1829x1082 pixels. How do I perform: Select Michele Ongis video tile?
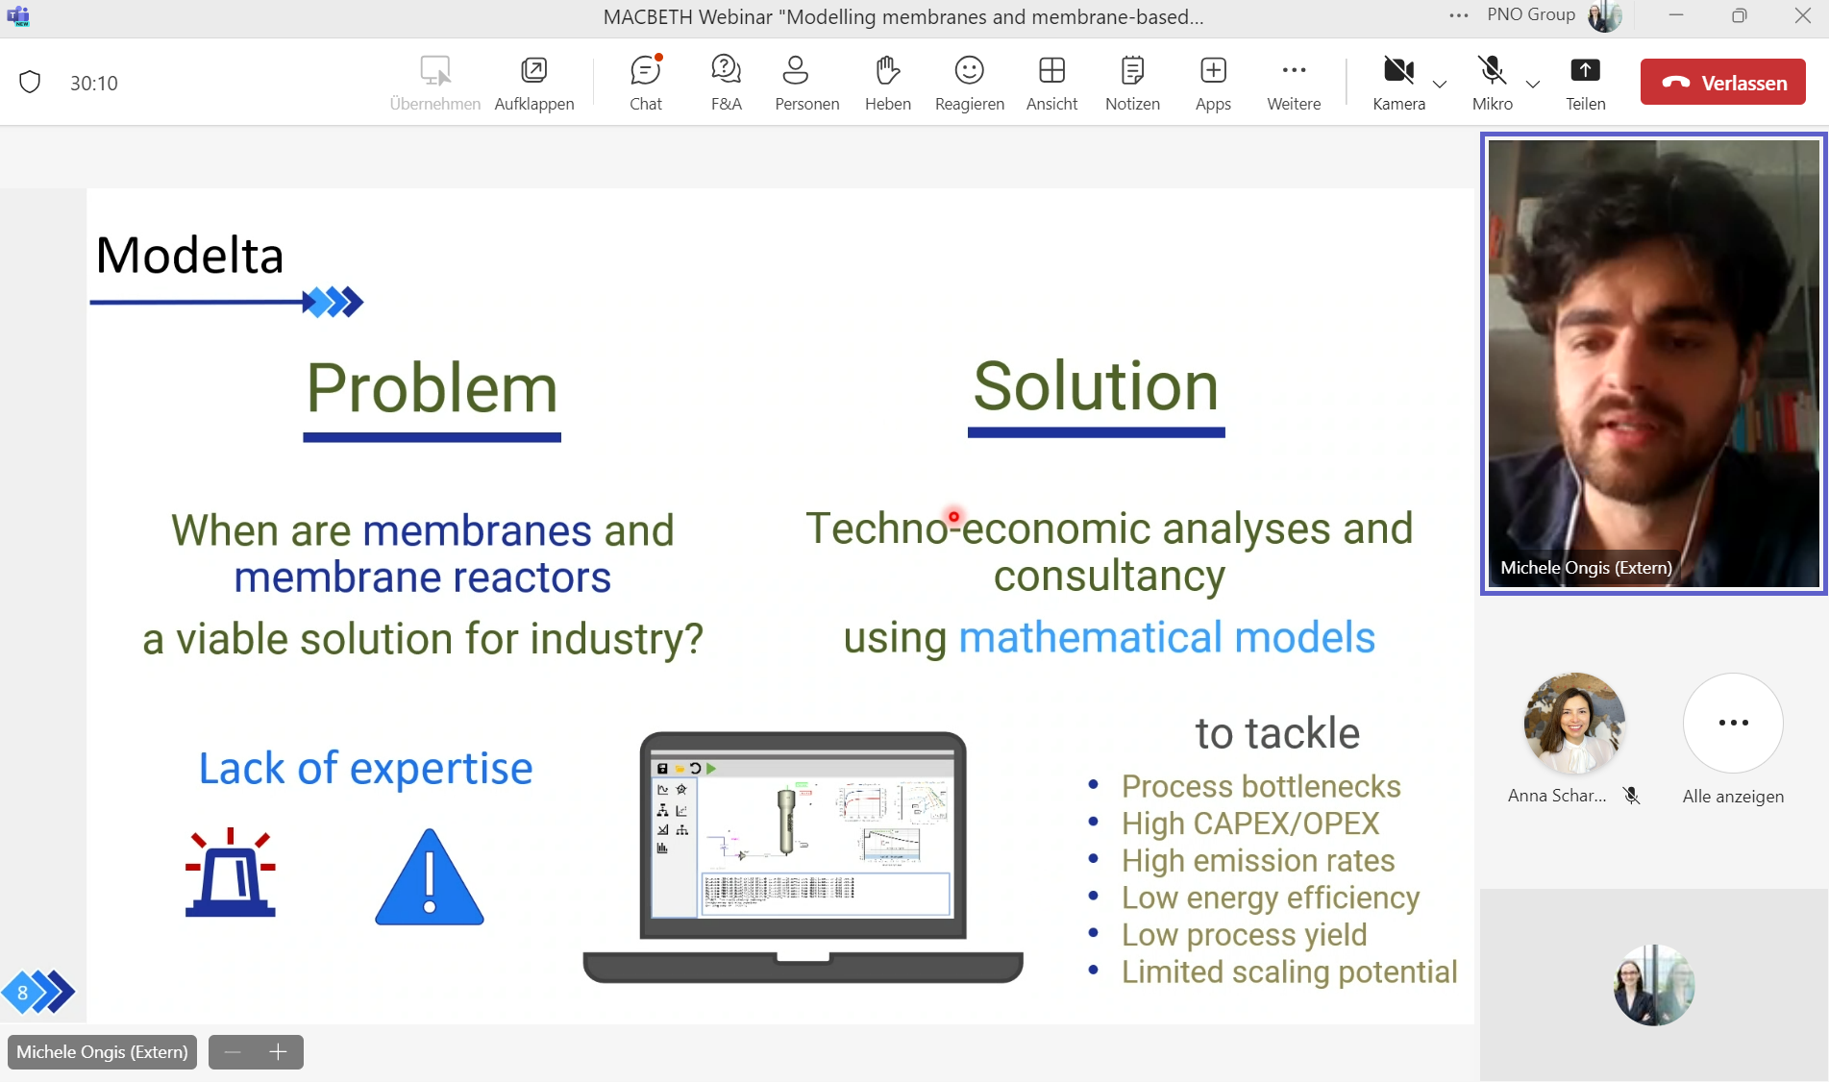1653,363
